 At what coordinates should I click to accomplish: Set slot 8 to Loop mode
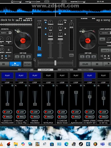point(76,112)
